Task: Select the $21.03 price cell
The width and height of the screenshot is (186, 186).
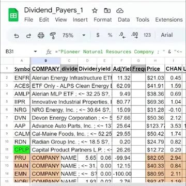Action: (x=155, y=78)
